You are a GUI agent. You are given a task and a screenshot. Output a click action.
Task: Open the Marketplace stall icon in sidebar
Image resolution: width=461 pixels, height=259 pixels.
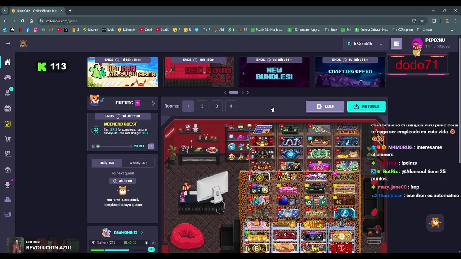pos(8,154)
